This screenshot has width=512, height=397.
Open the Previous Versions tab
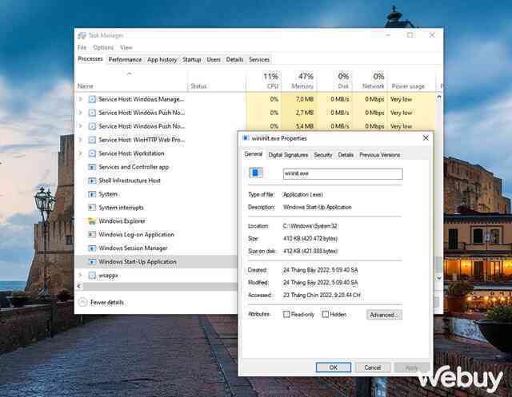click(380, 155)
